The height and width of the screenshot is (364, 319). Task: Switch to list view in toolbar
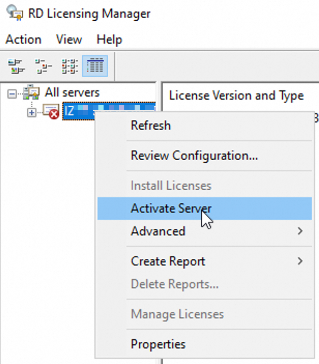pyautogui.click(x=69, y=66)
